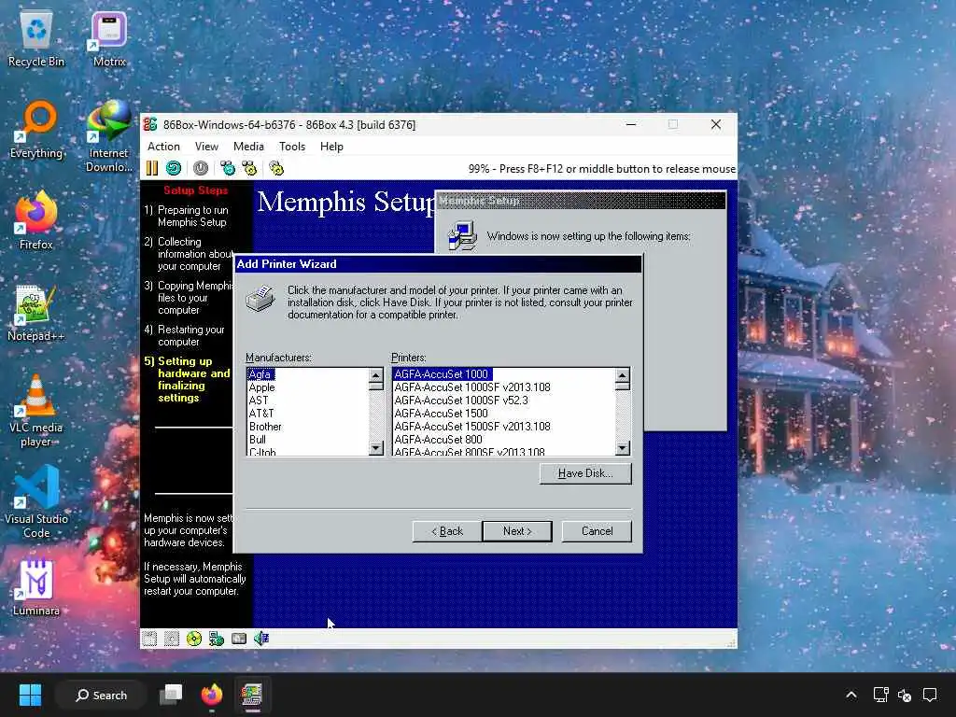This screenshot has width=956, height=717.
Task: Open the View menu
Action: (x=206, y=147)
